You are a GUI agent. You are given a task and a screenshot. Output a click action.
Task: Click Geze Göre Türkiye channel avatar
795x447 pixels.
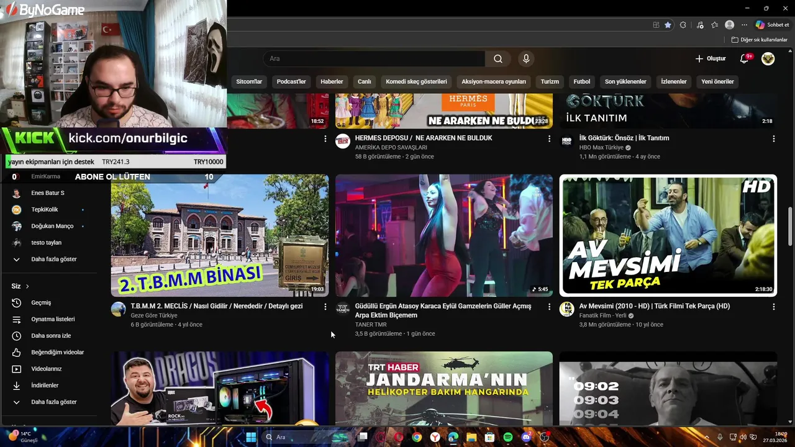point(118,309)
